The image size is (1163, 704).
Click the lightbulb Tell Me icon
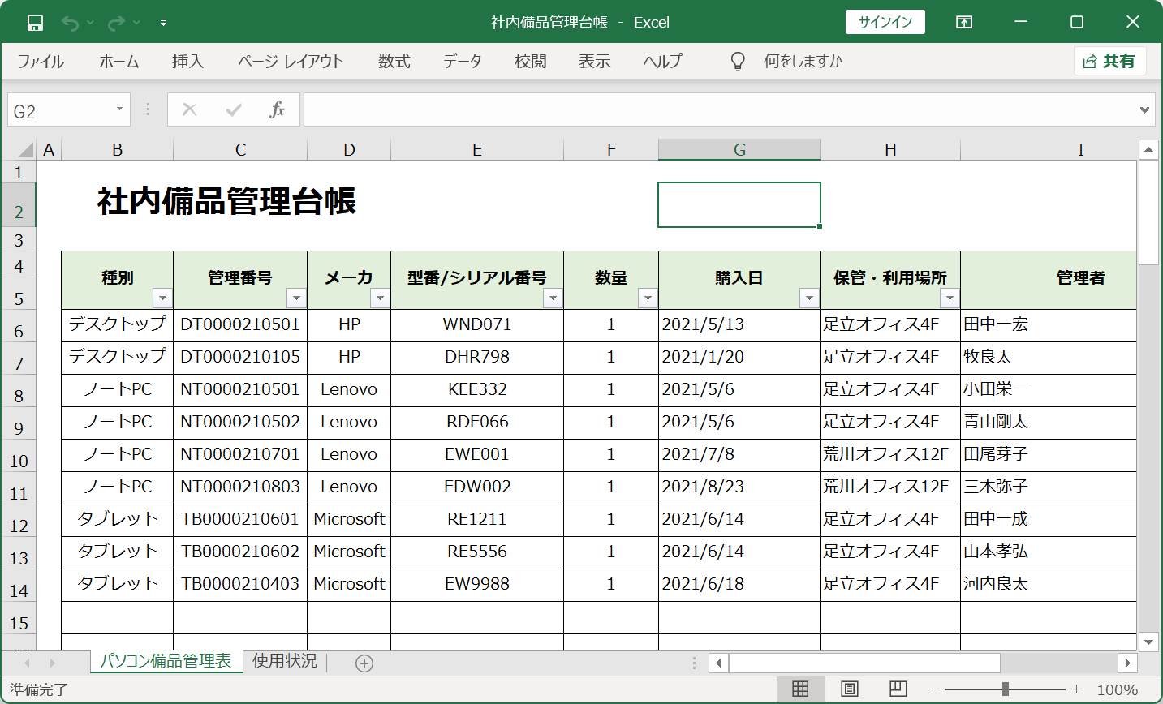(x=738, y=62)
